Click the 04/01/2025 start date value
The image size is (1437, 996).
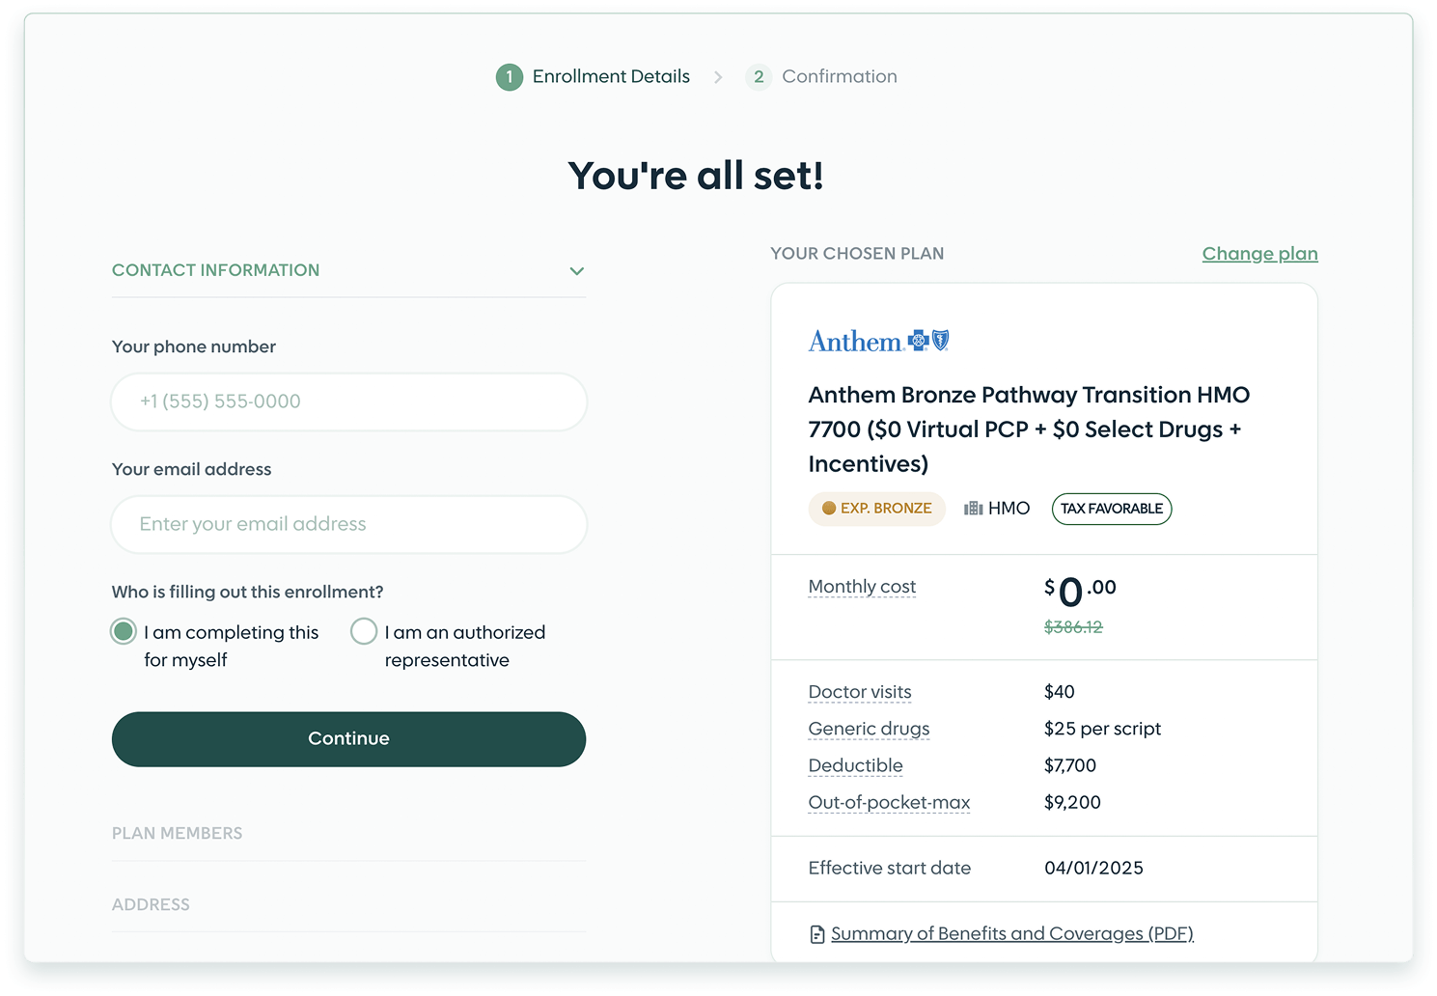pos(1093,869)
